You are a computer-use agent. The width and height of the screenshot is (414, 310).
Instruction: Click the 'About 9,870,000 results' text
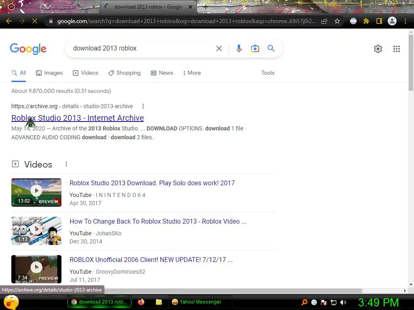pos(61,91)
